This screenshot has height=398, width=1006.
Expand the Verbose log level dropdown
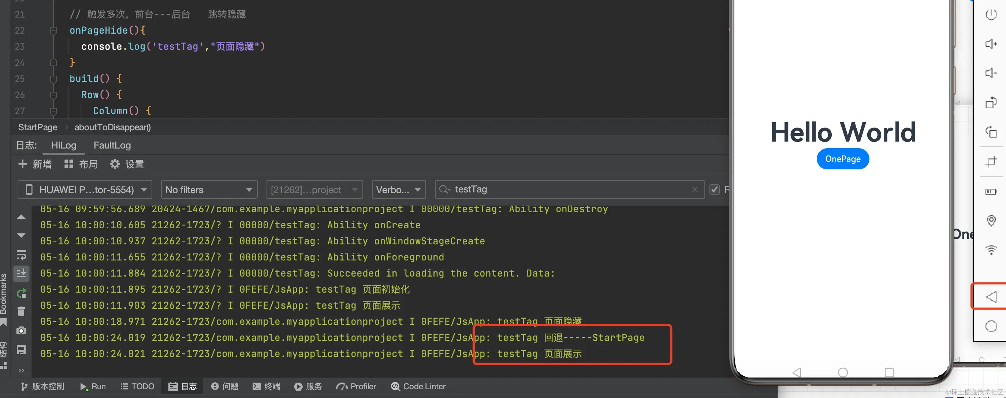pos(398,189)
